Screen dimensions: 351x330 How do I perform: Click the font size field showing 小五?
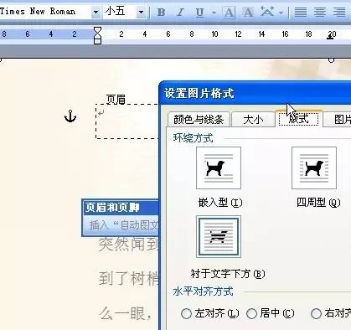pyautogui.click(x=120, y=12)
